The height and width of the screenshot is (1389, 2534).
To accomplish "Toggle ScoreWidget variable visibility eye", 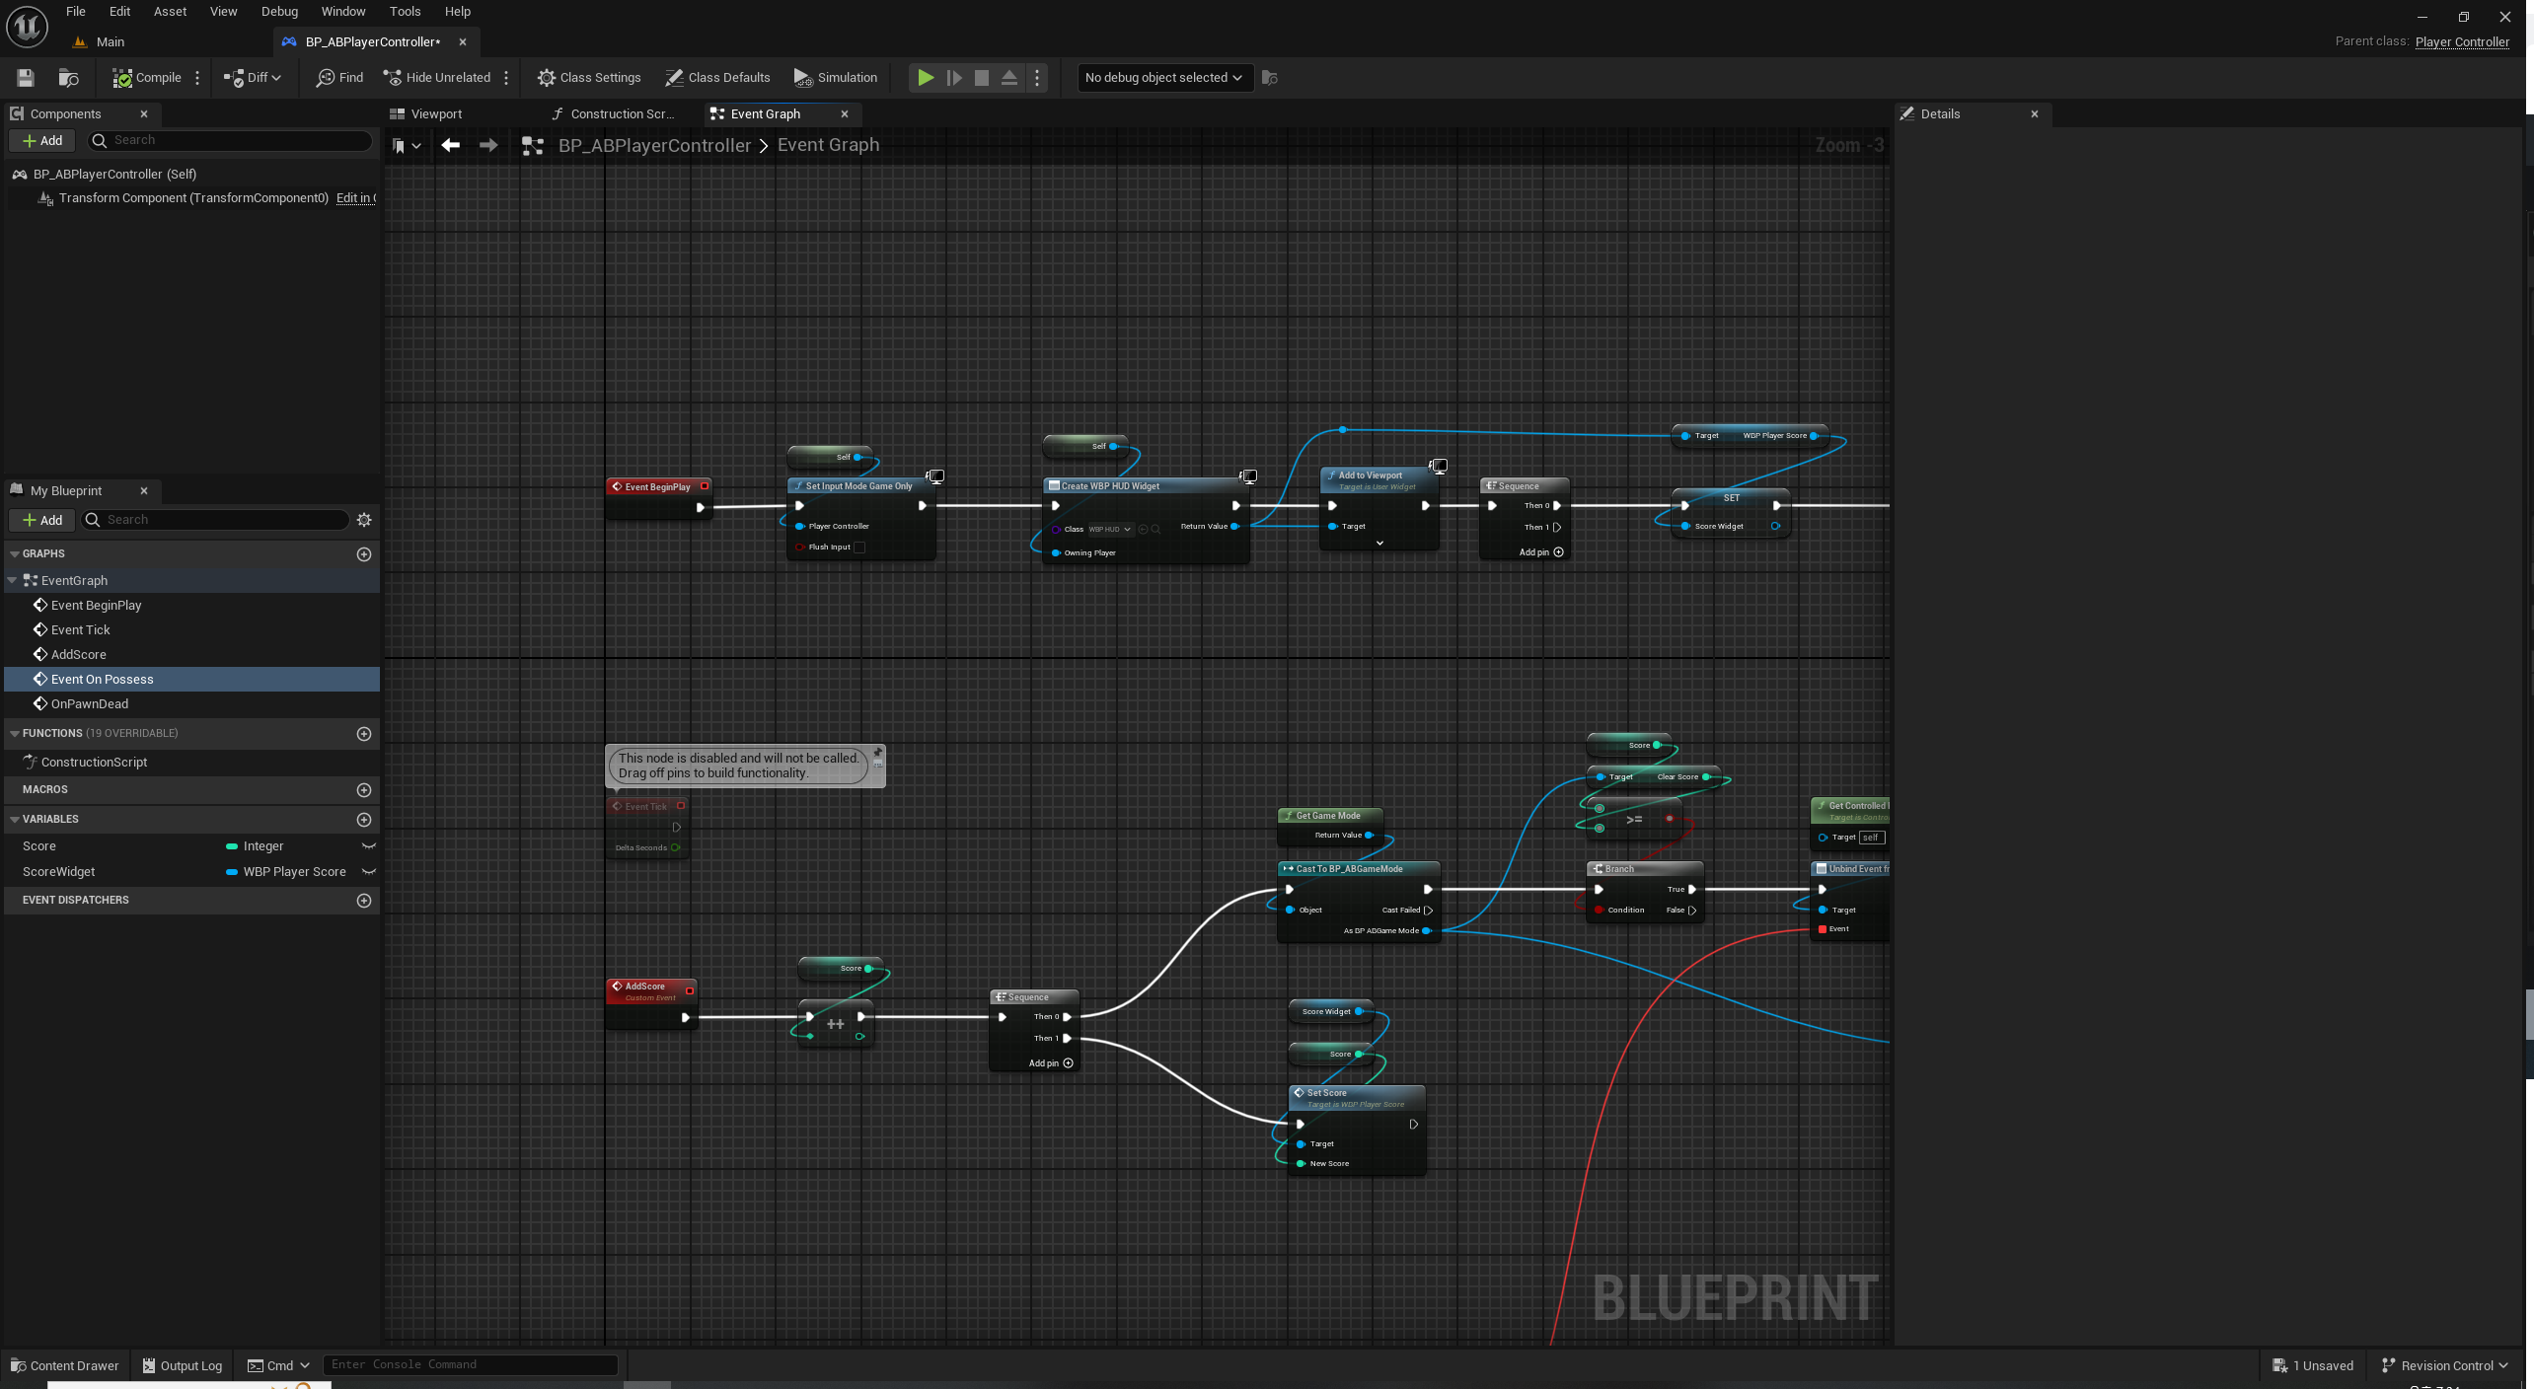I will click(369, 872).
